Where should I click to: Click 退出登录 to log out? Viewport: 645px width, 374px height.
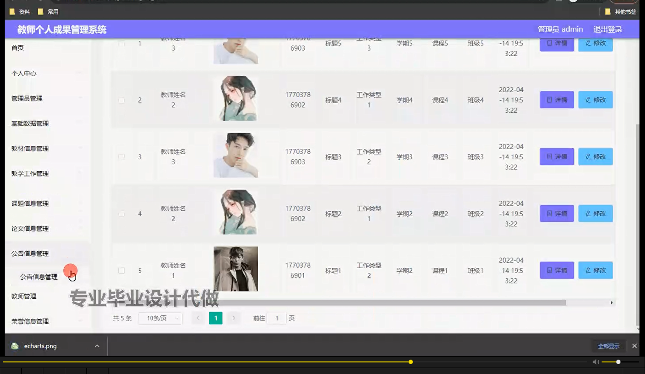coord(608,29)
